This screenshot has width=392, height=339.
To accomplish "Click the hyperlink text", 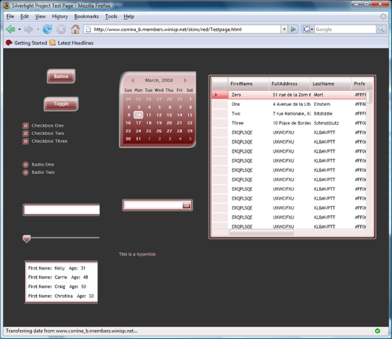I will (x=146, y=254).
